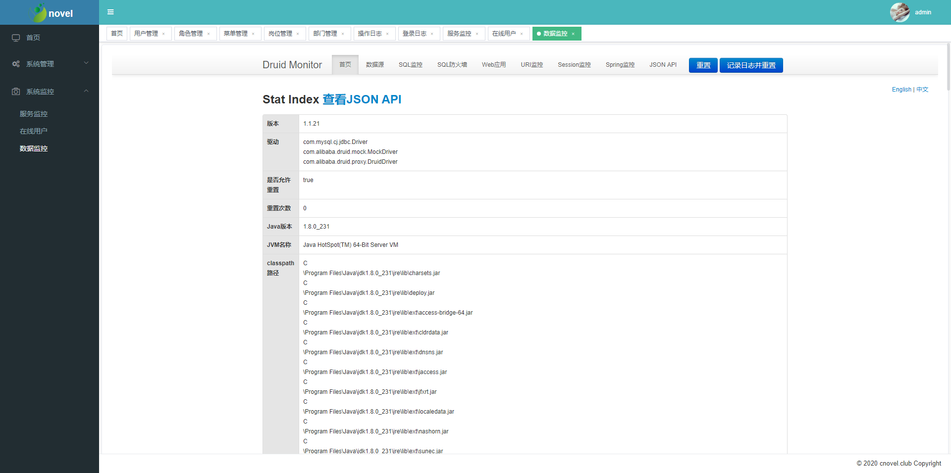Image resolution: width=951 pixels, height=473 pixels.
Task: Close the 菜单管理 tab
Action: (x=253, y=34)
